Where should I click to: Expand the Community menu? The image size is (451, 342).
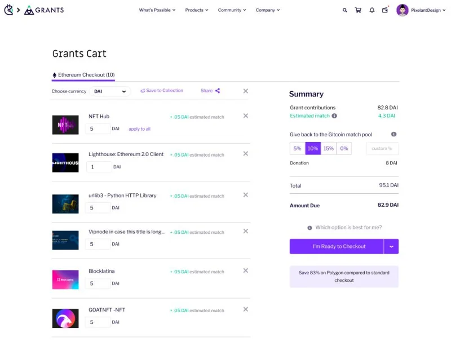tap(232, 10)
